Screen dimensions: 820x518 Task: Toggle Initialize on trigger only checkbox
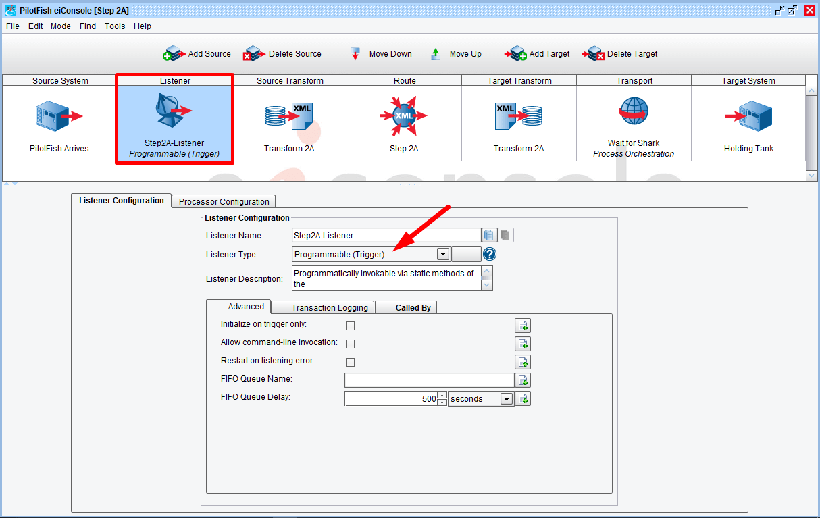click(x=350, y=326)
